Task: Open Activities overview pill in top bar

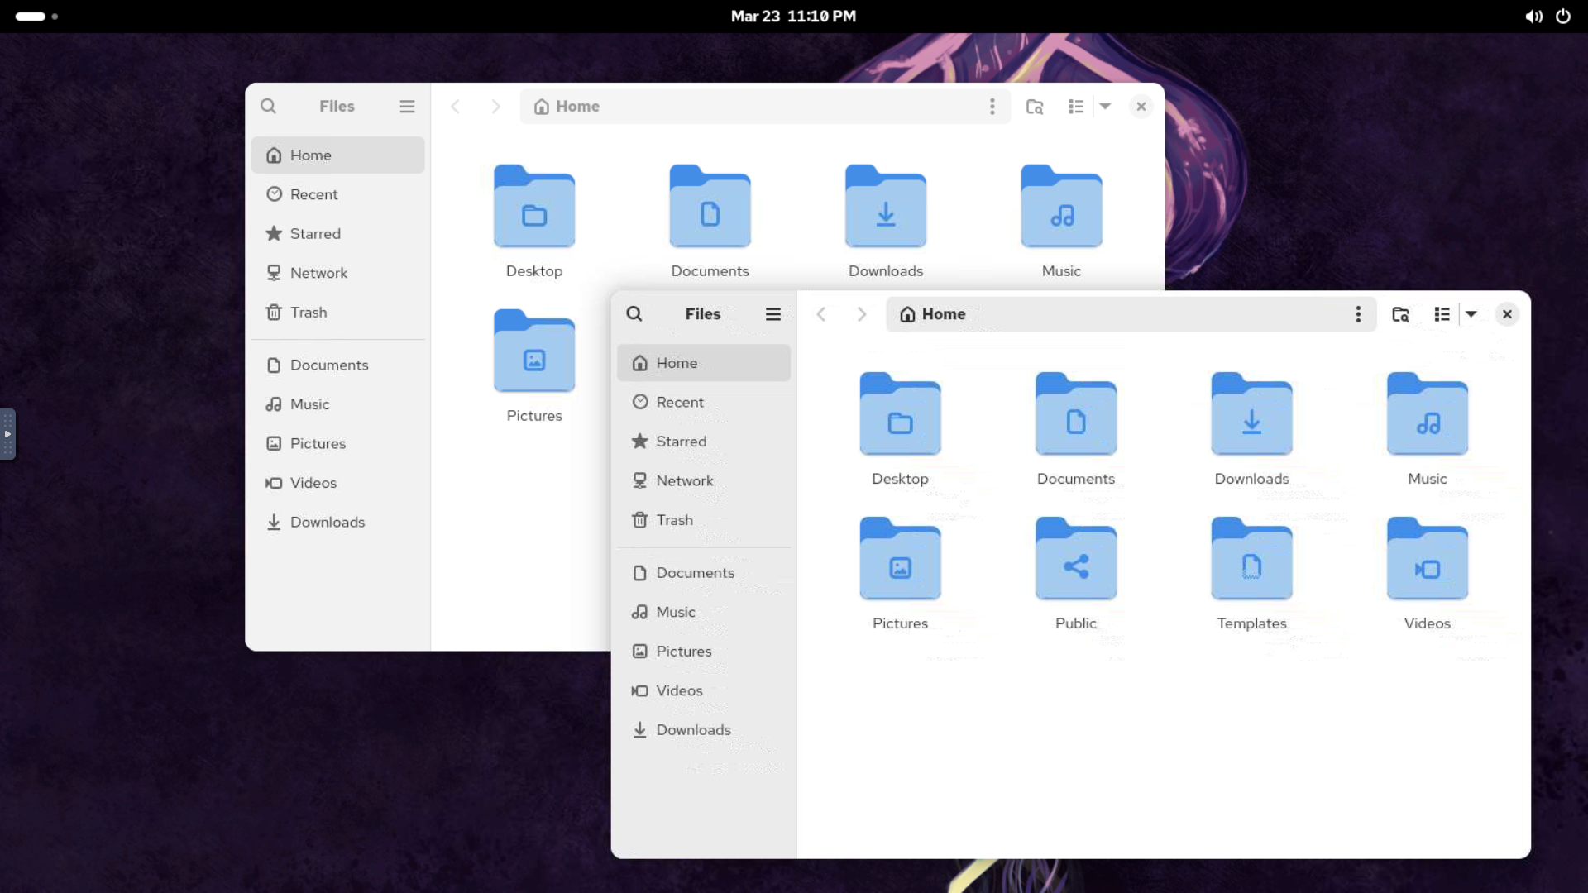Action: point(31,17)
